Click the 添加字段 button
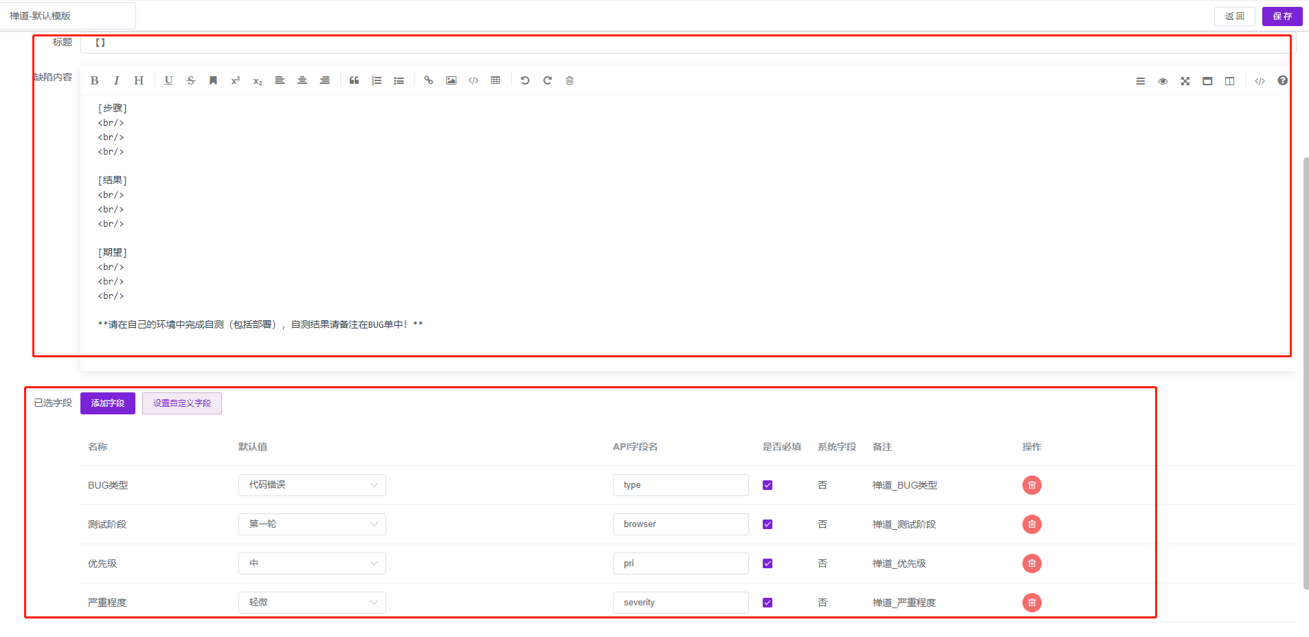The height and width of the screenshot is (637, 1309). pos(108,403)
